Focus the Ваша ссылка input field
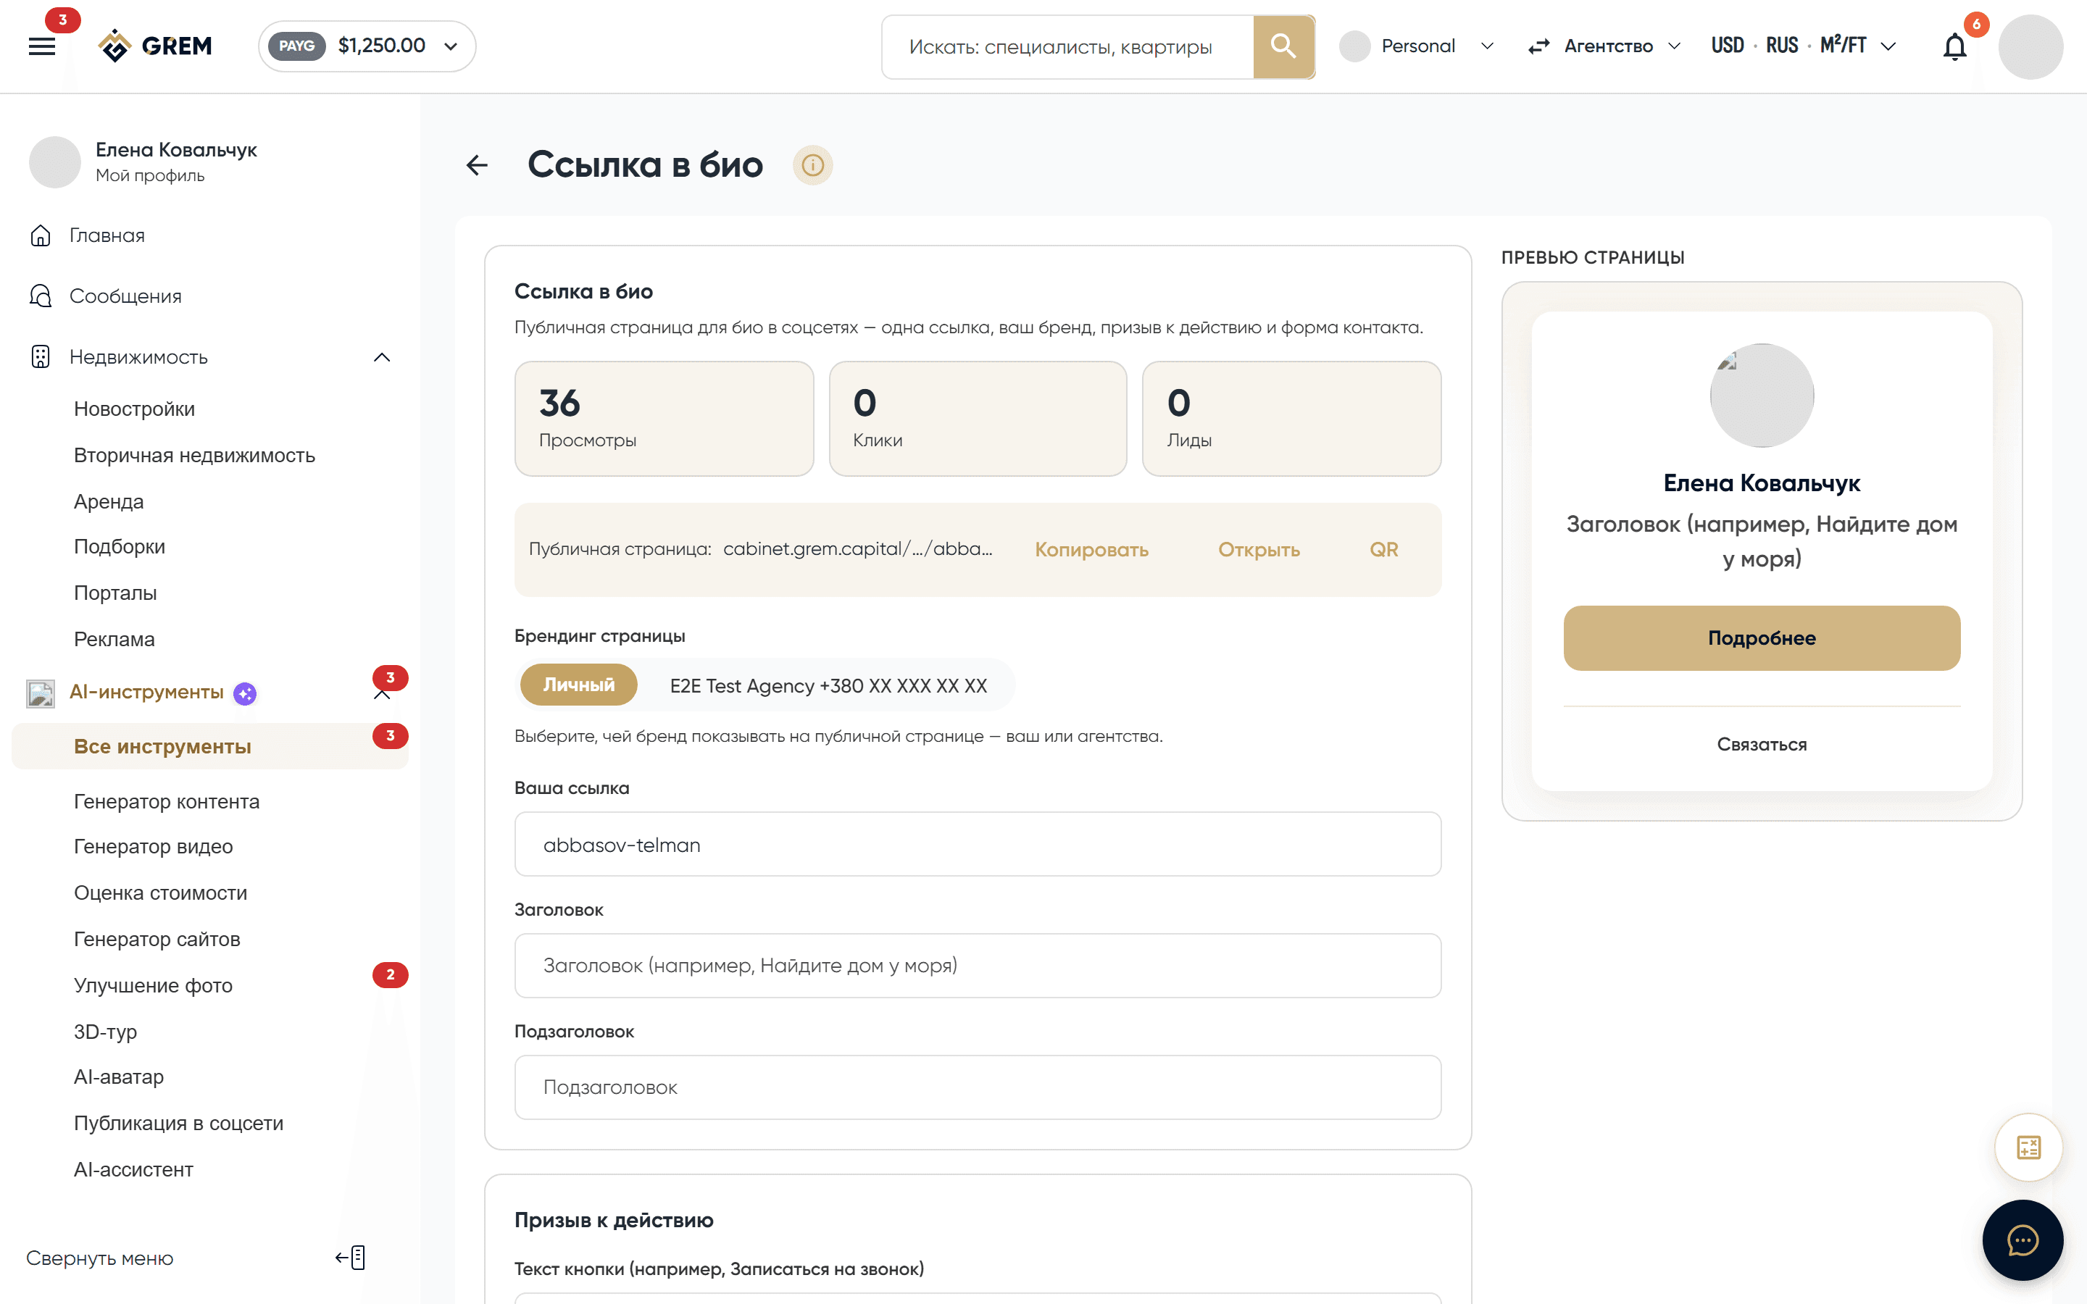Viewport: 2087px width, 1304px height. pyautogui.click(x=977, y=844)
